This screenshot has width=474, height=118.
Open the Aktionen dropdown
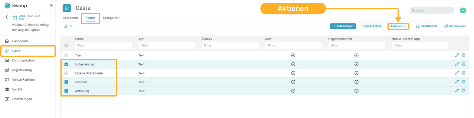398,26
